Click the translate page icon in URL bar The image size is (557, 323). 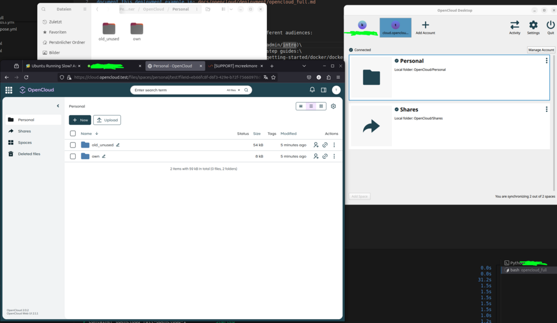266,77
